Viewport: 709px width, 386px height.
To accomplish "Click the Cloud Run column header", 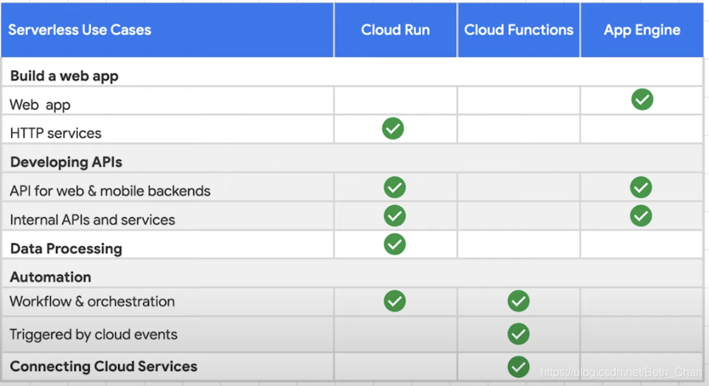I will click(395, 30).
